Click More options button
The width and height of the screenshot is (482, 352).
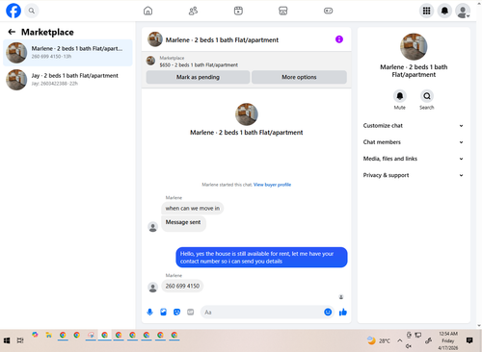tap(299, 77)
